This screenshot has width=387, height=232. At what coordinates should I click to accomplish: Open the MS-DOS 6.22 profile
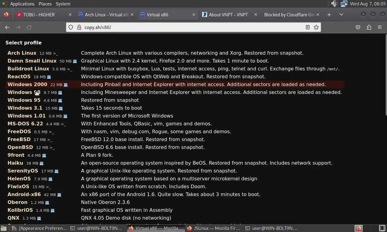[25, 124]
